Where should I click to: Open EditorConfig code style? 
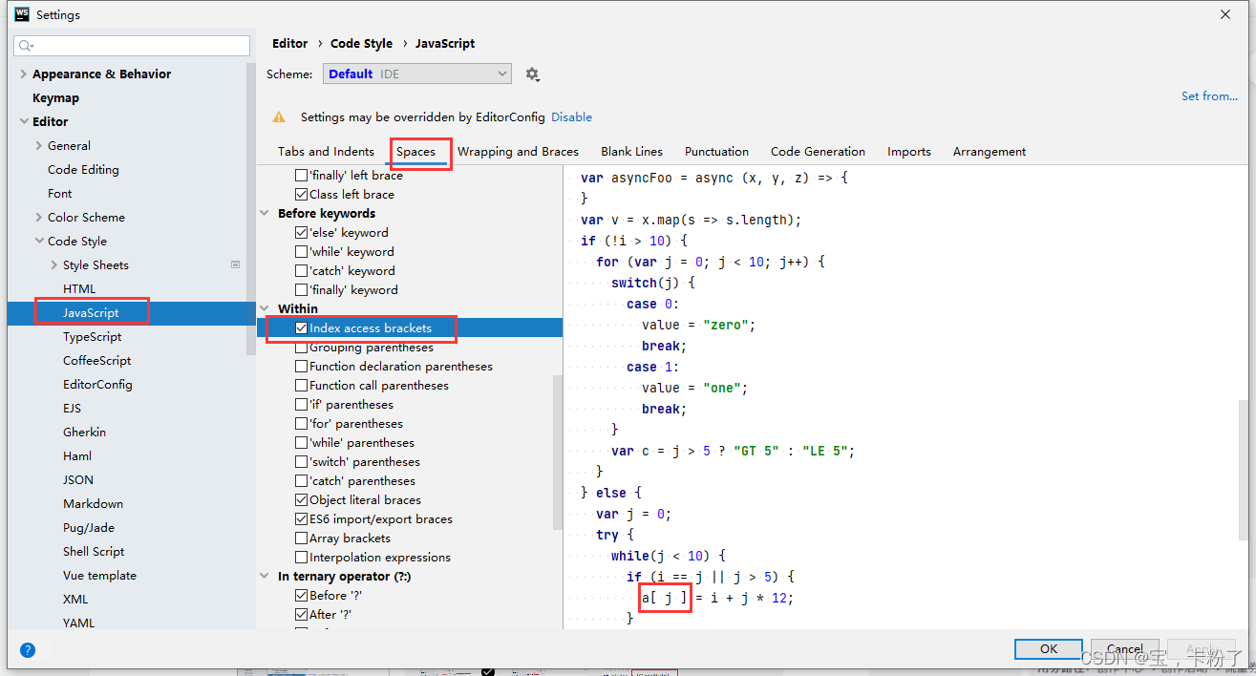(x=97, y=385)
